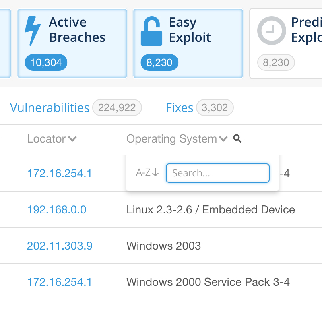Click the 224,922 Vulnerabilities count badge
The width and height of the screenshot is (322, 310).
(x=117, y=107)
